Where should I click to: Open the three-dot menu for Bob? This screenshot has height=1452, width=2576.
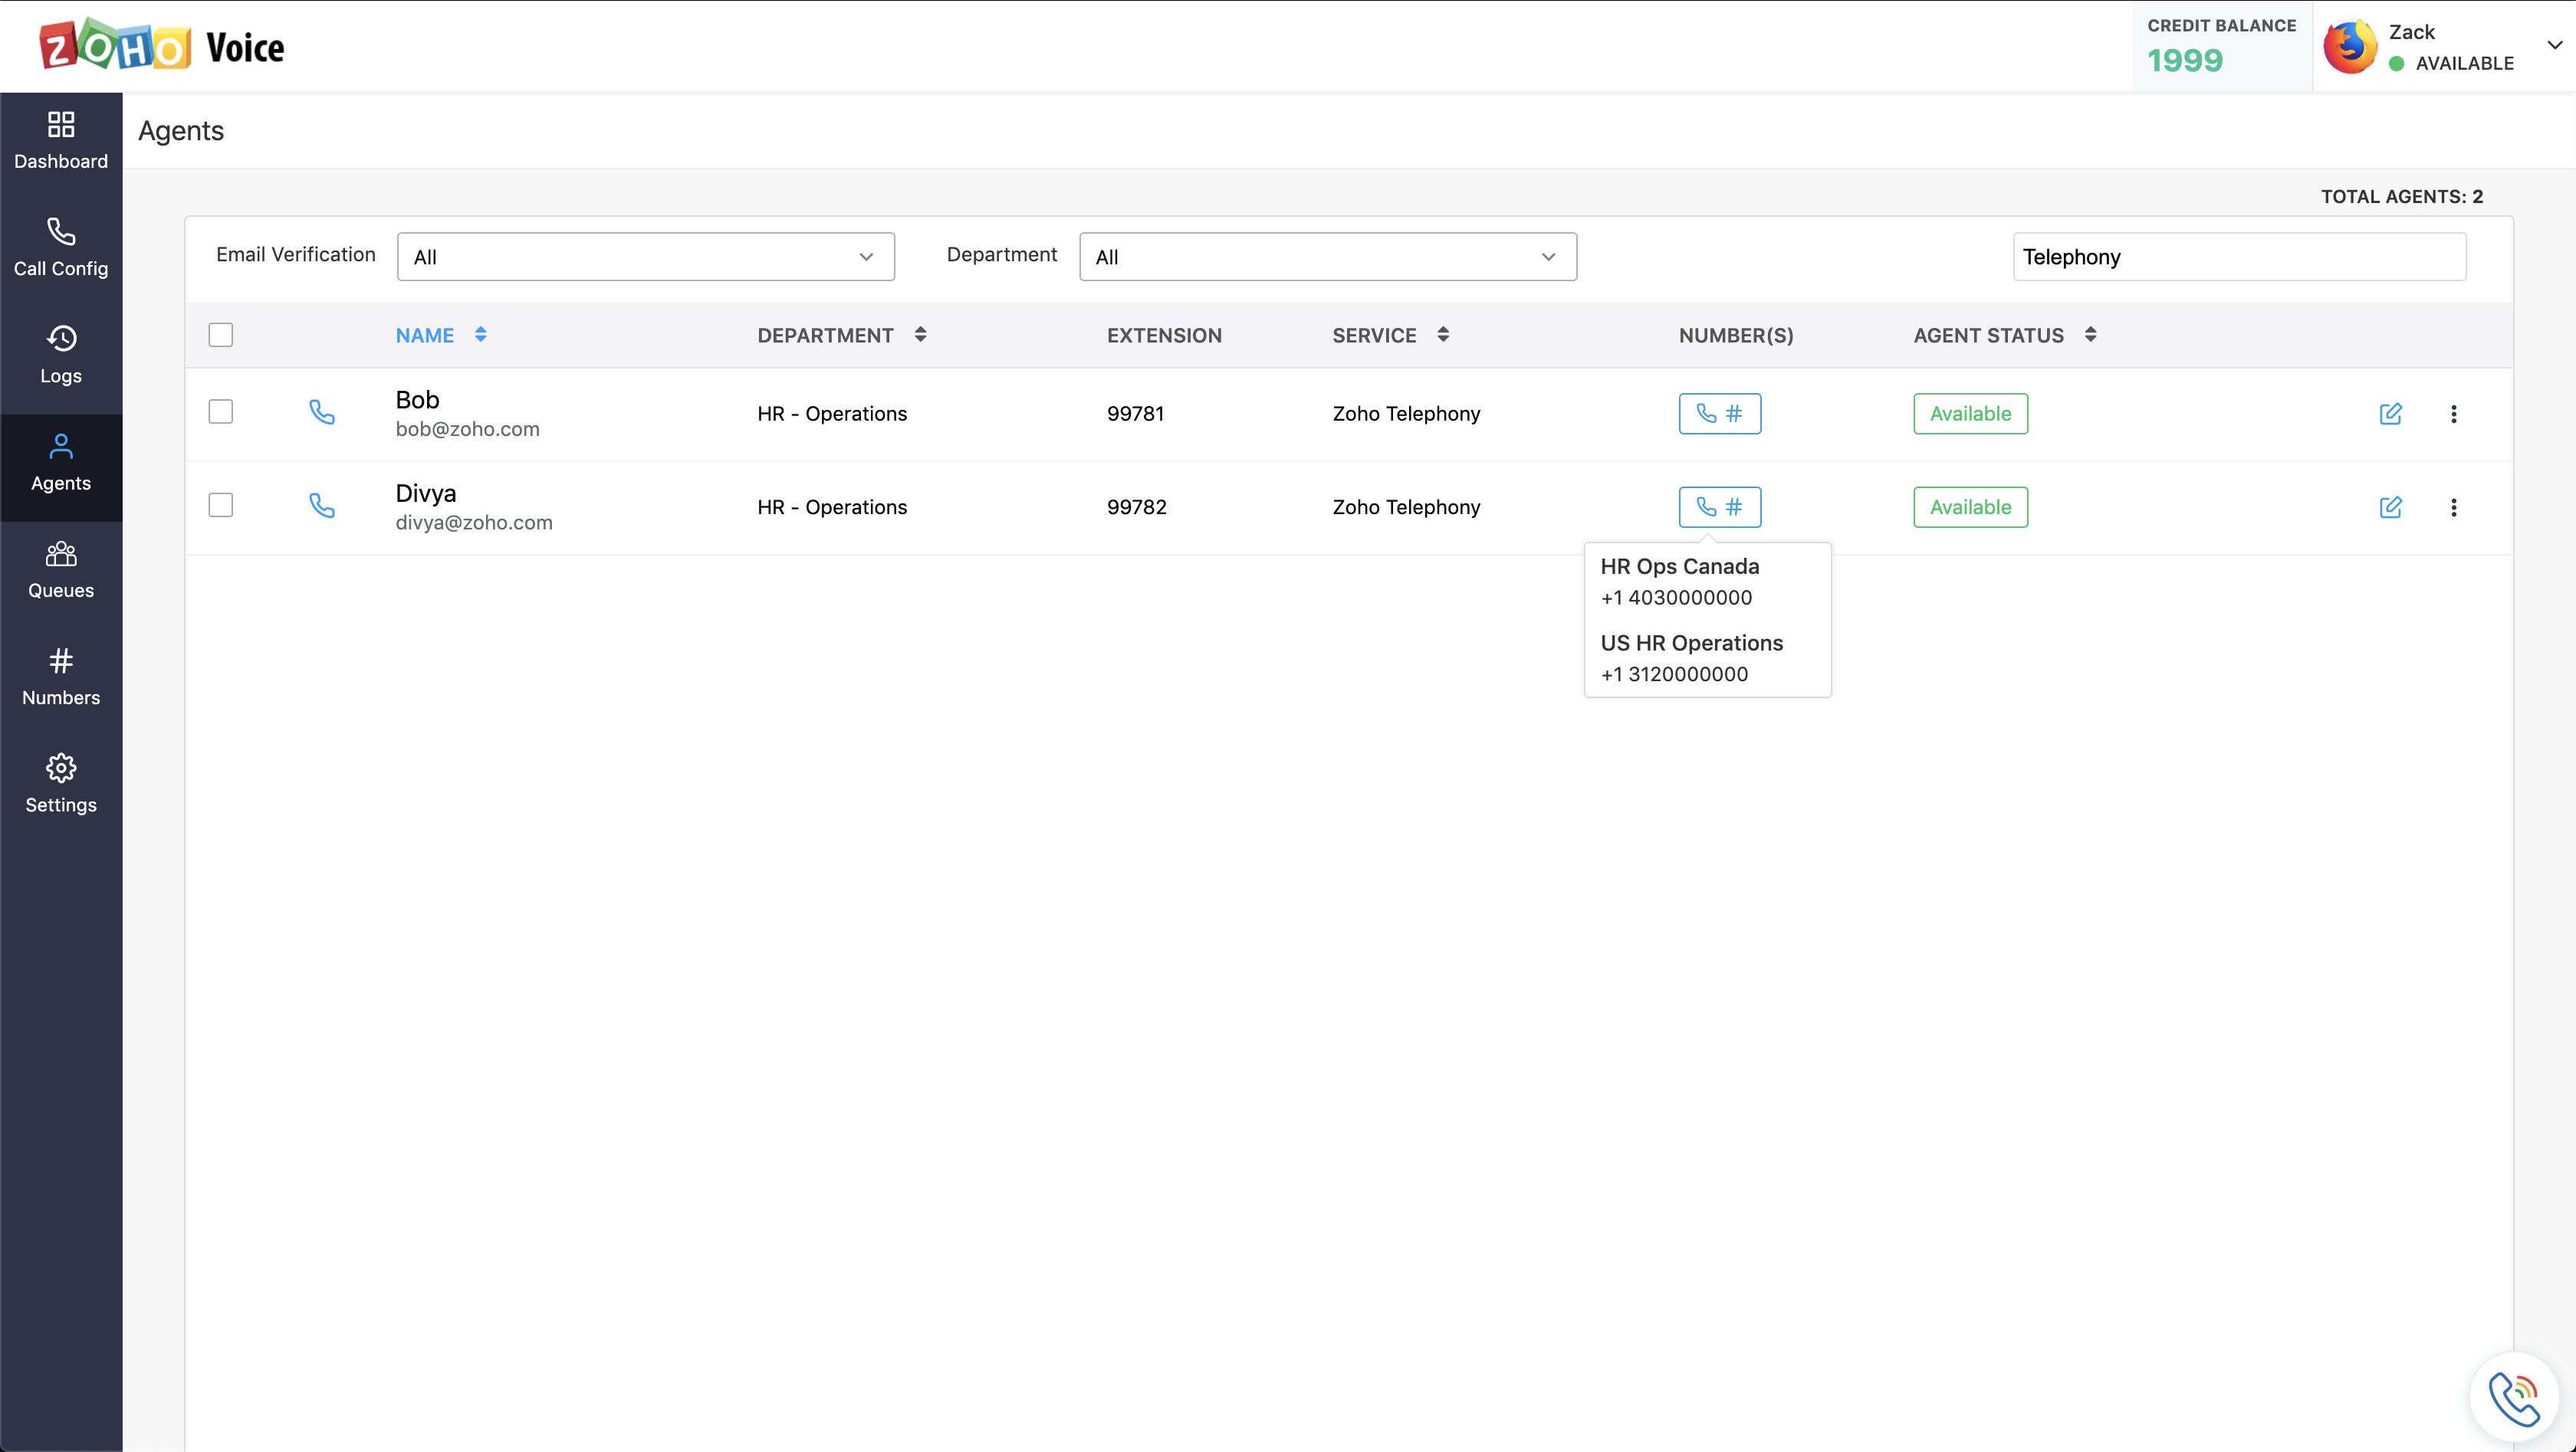pyautogui.click(x=2453, y=414)
